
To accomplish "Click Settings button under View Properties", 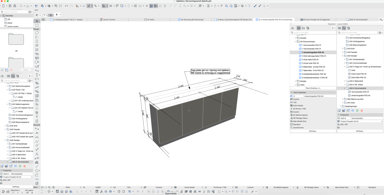I will pyautogui.click(x=313, y=131).
